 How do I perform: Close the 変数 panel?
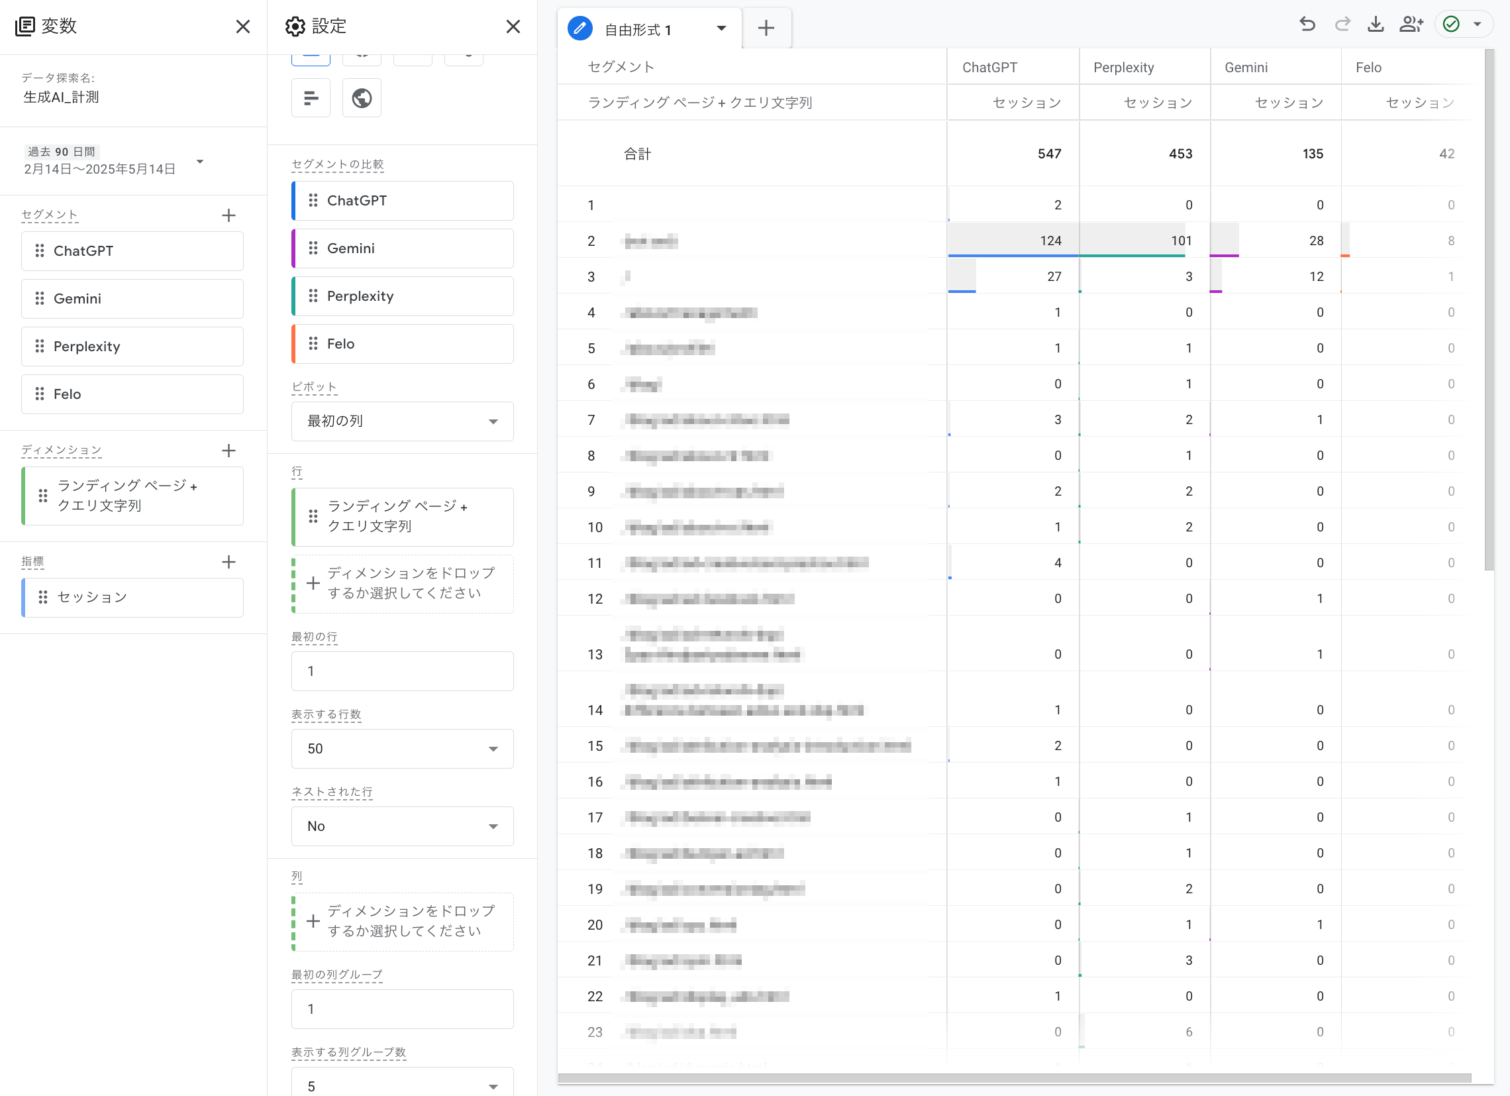click(243, 27)
